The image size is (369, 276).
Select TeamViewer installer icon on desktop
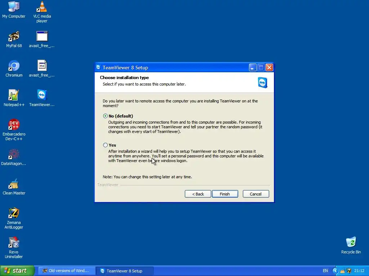(42, 98)
